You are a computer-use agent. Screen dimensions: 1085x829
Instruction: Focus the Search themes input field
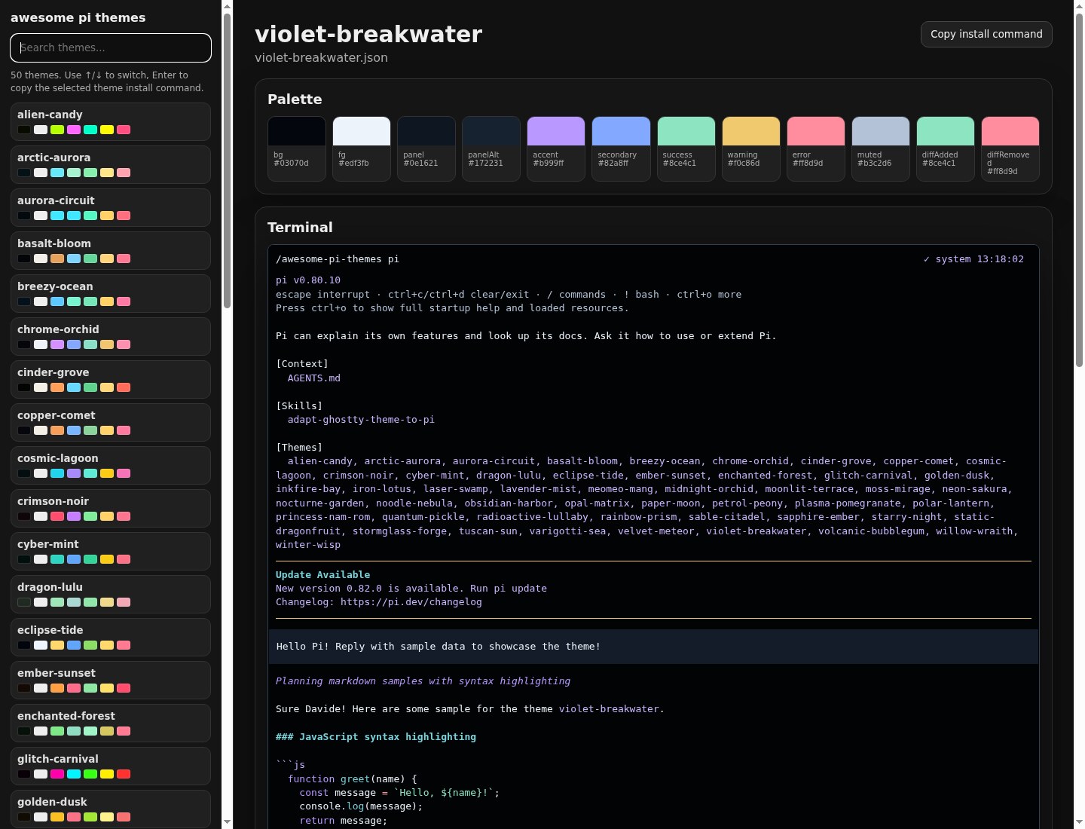(111, 47)
